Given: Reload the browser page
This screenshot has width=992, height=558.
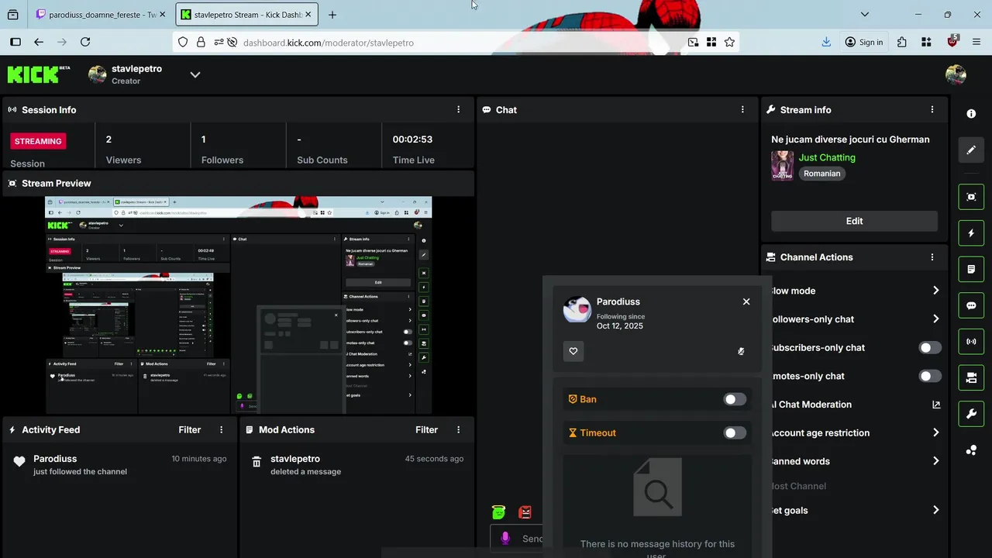Looking at the screenshot, I should click(x=85, y=42).
